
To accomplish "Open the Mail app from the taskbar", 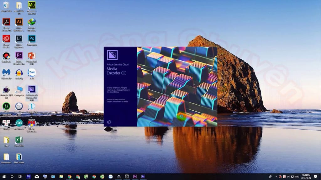I will click(x=37, y=177).
